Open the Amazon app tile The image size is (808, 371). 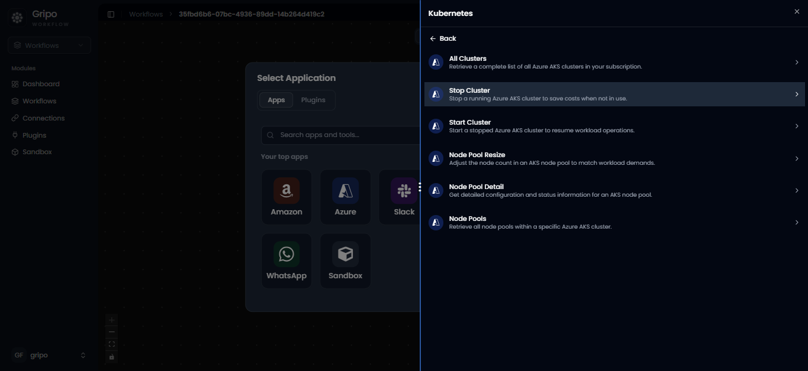286,197
